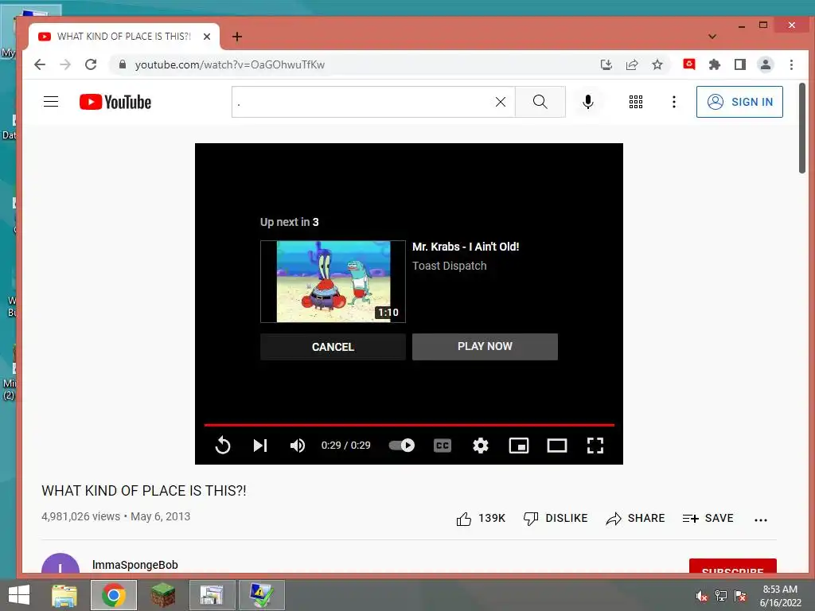Click the install app icon in address bar
The image size is (815, 611).
[x=606, y=64]
